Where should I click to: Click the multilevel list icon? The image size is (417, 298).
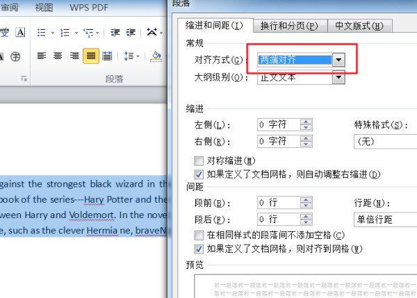click(x=88, y=33)
